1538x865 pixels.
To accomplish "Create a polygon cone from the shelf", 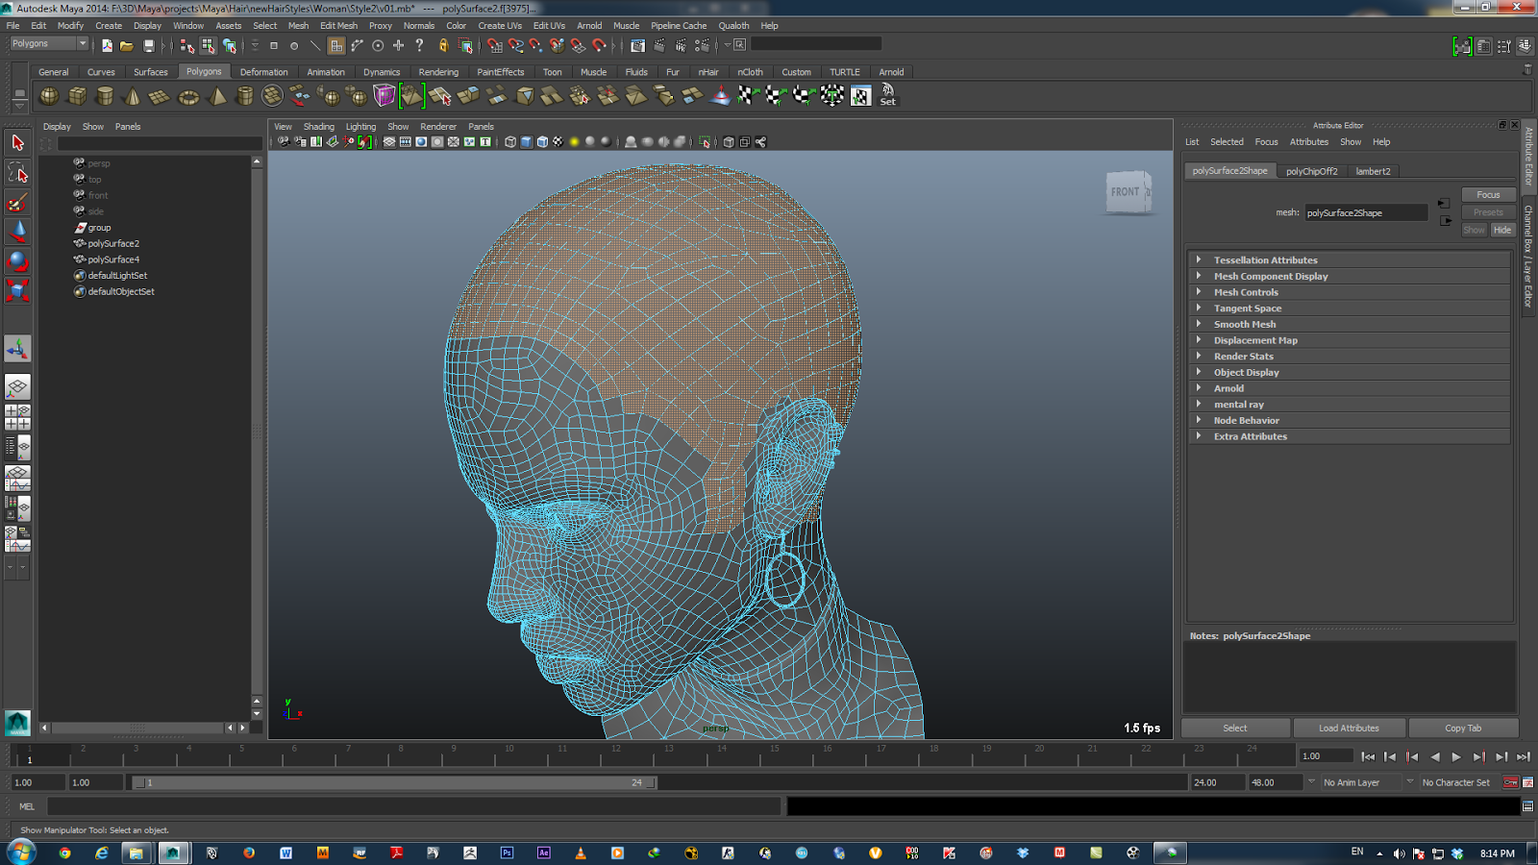I will click(x=131, y=95).
